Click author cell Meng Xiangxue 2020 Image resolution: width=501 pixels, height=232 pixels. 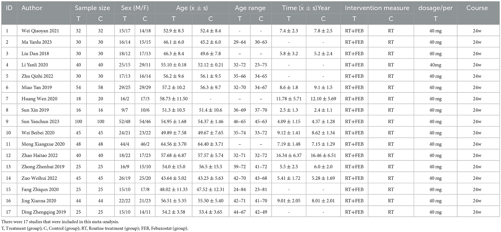coord(43,144)
